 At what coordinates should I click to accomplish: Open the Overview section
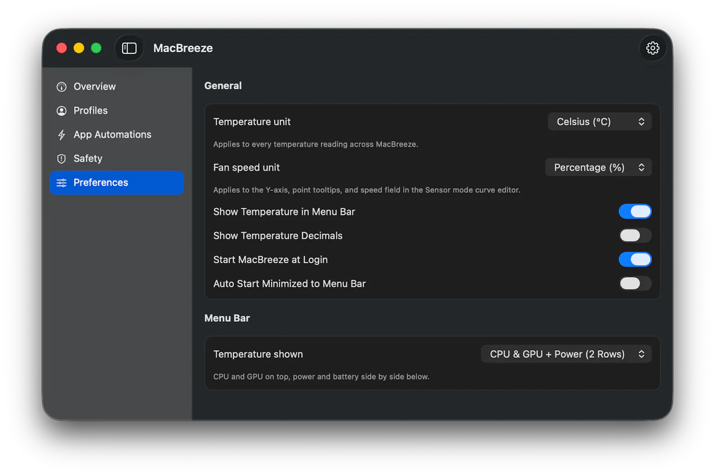pyautogui.click(x=117, y=87)
